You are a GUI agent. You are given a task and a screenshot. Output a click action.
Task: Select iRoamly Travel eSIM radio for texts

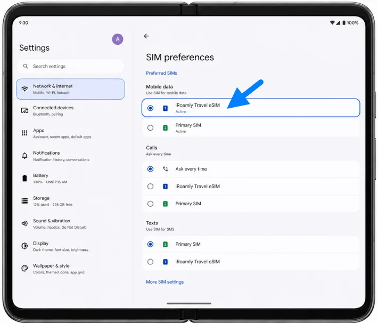(x=150, y=262)
